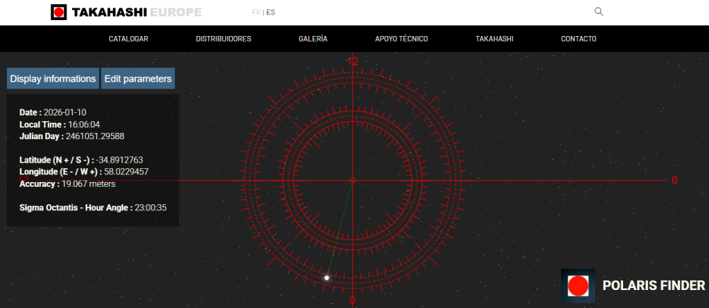
Task: Open the CATALOGAR menu
Action: [x=128, y=39]
